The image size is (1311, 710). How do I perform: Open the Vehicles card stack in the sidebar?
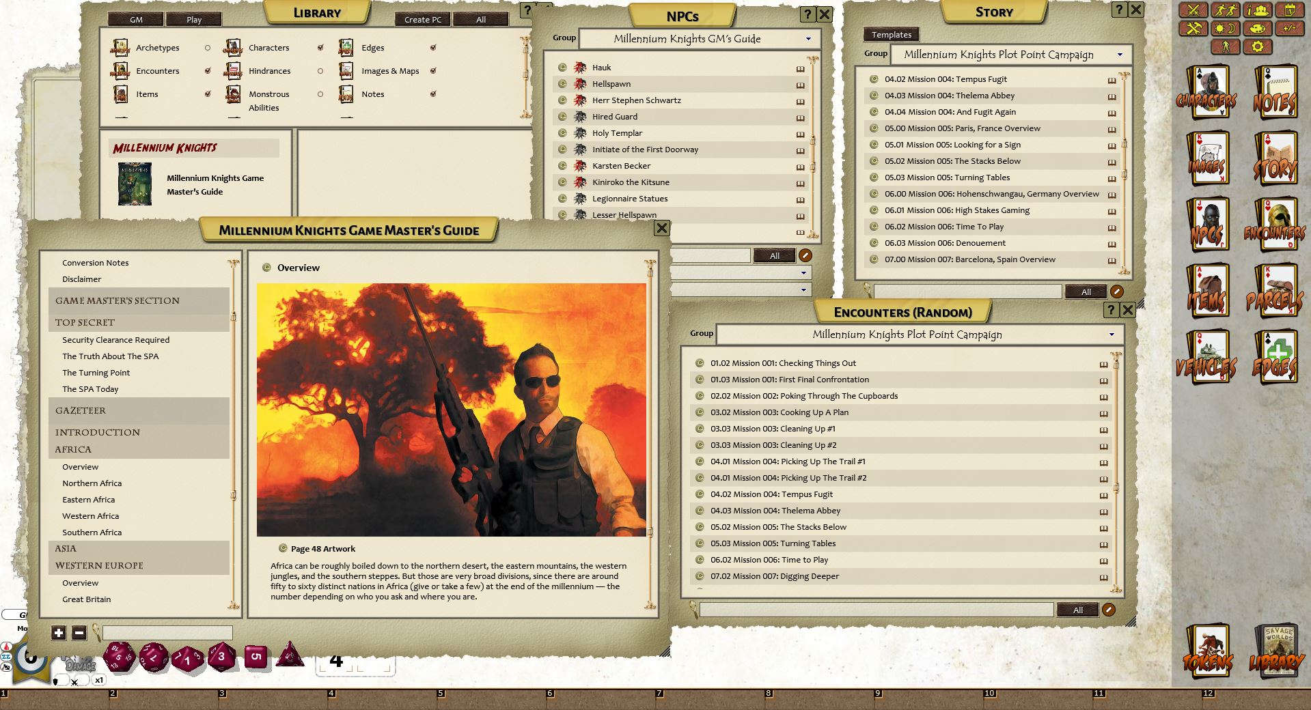click(1208, 355)
